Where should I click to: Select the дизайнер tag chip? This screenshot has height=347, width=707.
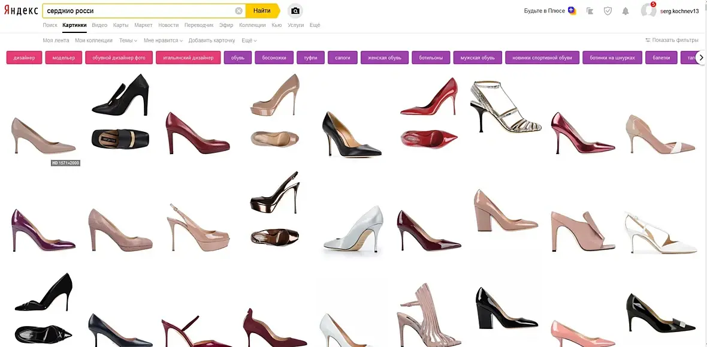pos(25,58)
